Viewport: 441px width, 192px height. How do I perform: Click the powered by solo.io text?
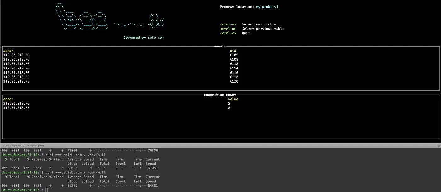[144, 37]
